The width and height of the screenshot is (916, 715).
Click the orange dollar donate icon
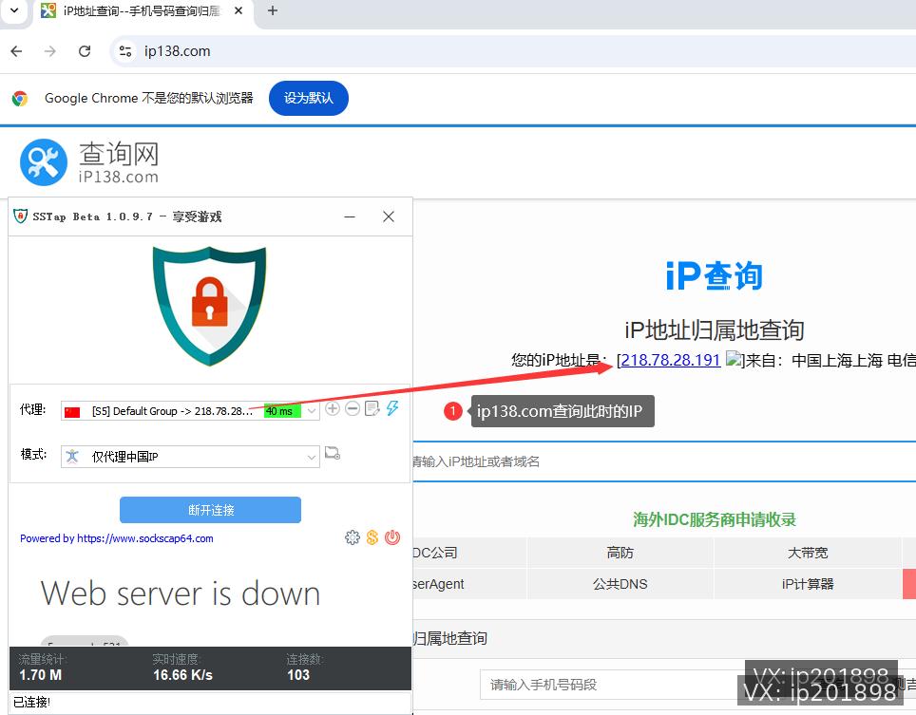(x=372, y=537)
